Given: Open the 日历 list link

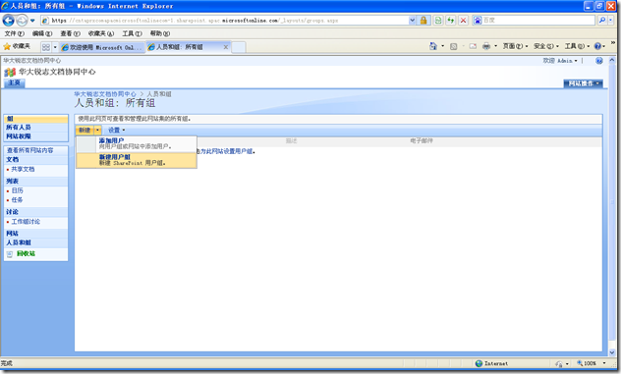Looking at the screenshot, I should pos(17,190).
